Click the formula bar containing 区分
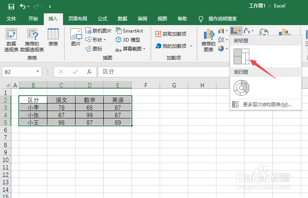Screen dimensions: 308x198 pyautogui.click(x=164, y=72)
